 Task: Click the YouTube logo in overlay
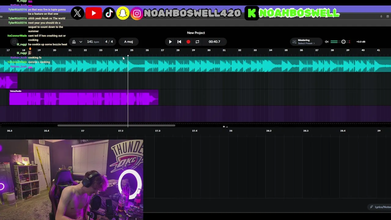pos(93,13)
